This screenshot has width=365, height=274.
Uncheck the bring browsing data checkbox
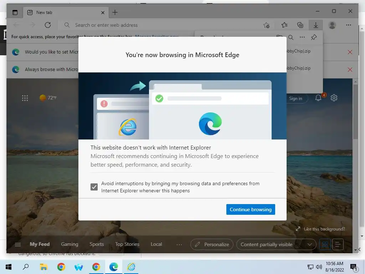[94, 187]
